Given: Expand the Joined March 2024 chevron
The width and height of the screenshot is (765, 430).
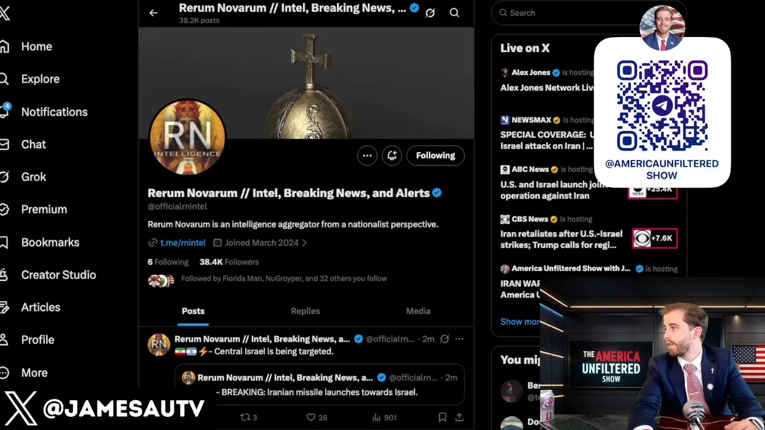Looking at the screenshot, I should click(x=304, y=242).
